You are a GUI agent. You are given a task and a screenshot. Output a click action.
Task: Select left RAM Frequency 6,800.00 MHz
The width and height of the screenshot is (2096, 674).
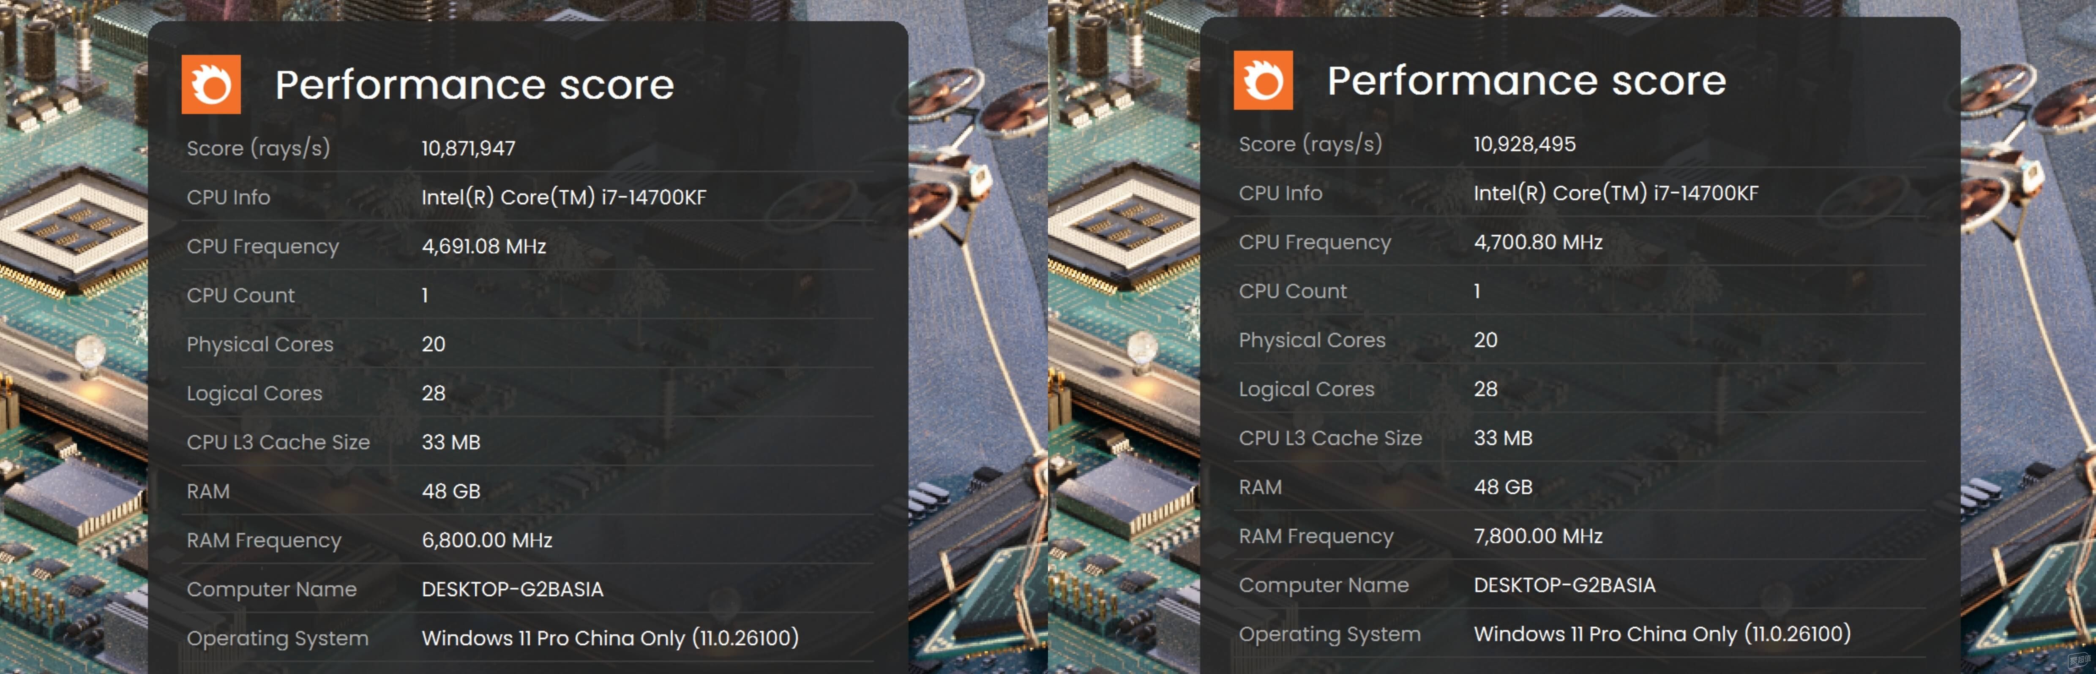(486, 541)
